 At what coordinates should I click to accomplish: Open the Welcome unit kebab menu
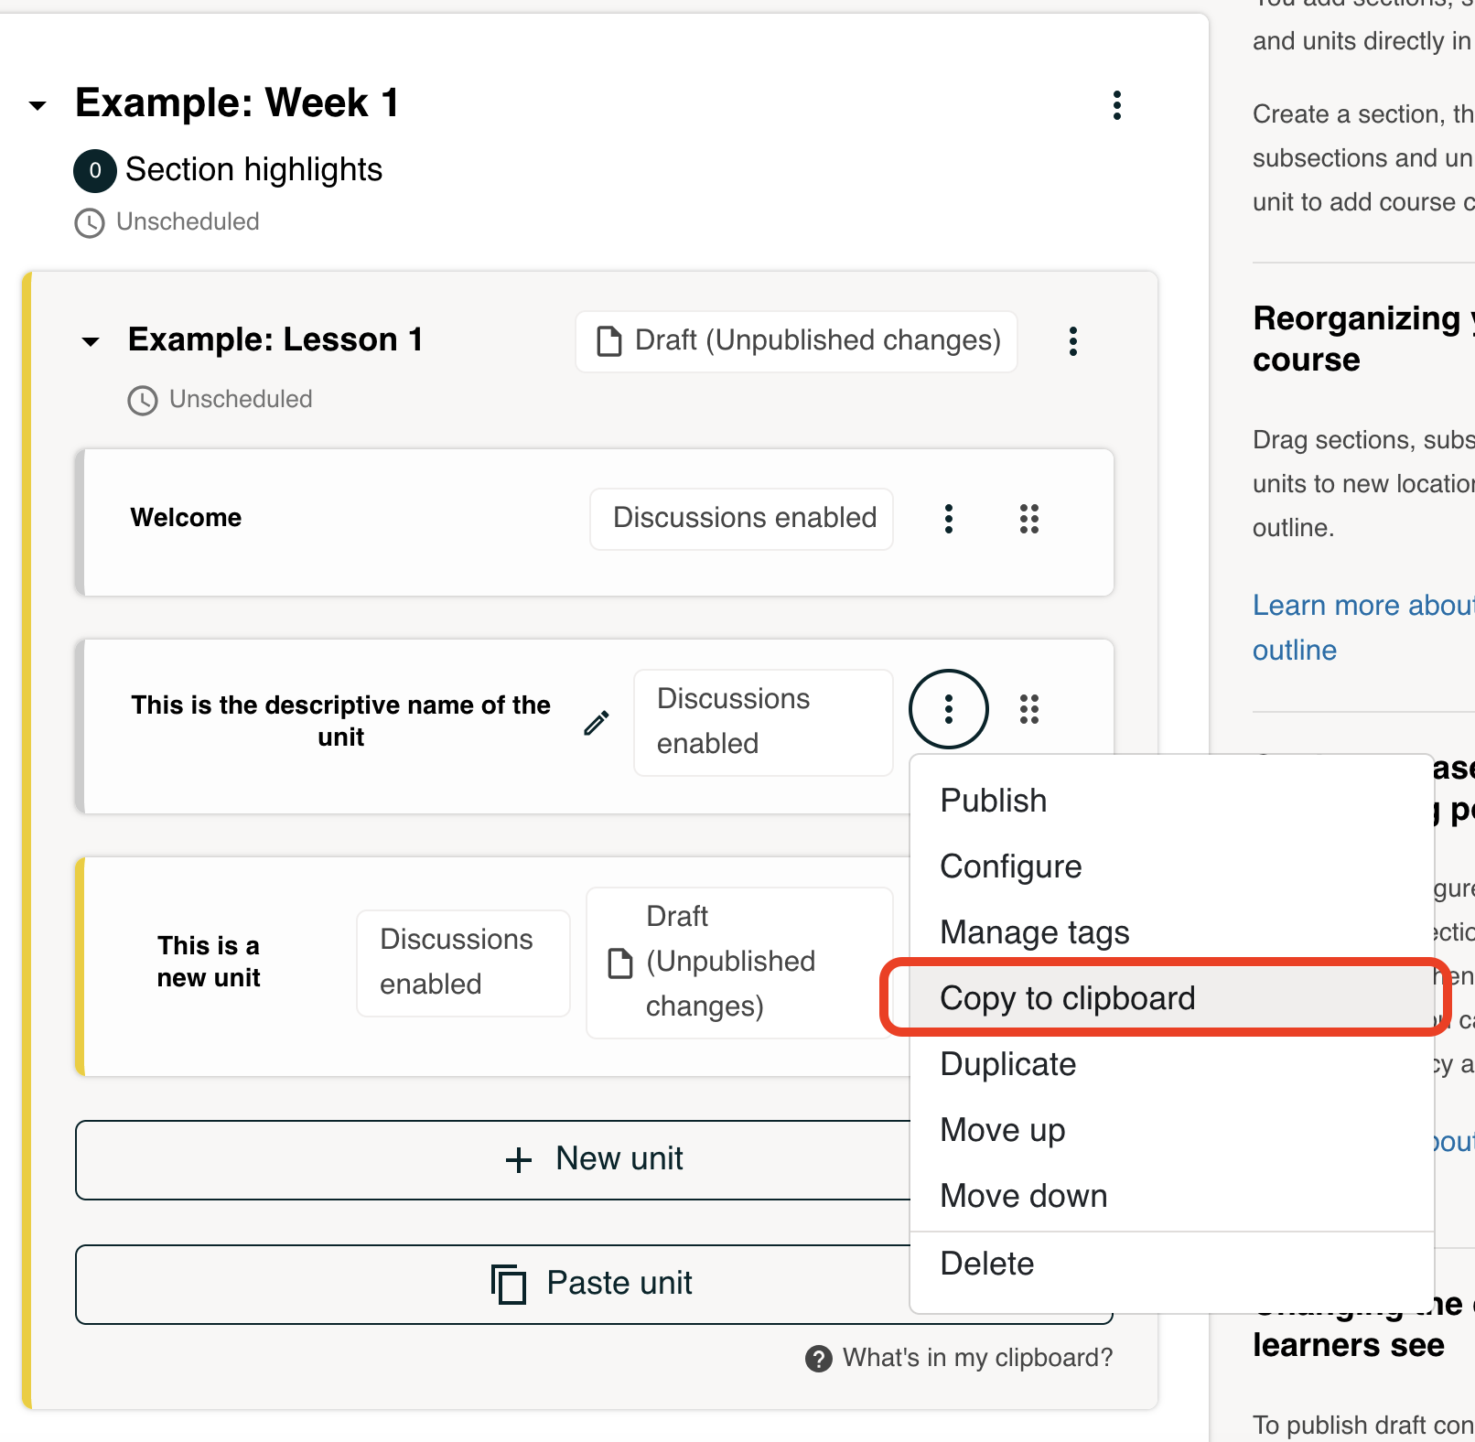pyautogui.click(x=948, y=519)
